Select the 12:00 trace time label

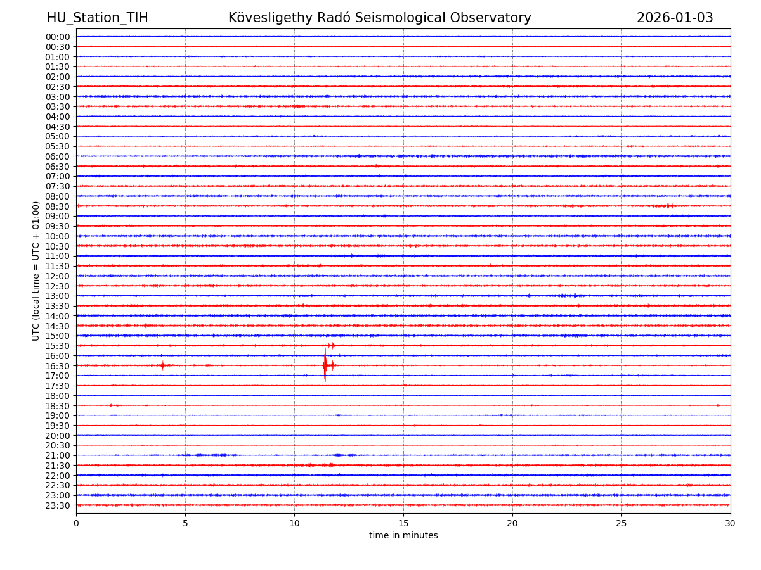click(58, 276)
